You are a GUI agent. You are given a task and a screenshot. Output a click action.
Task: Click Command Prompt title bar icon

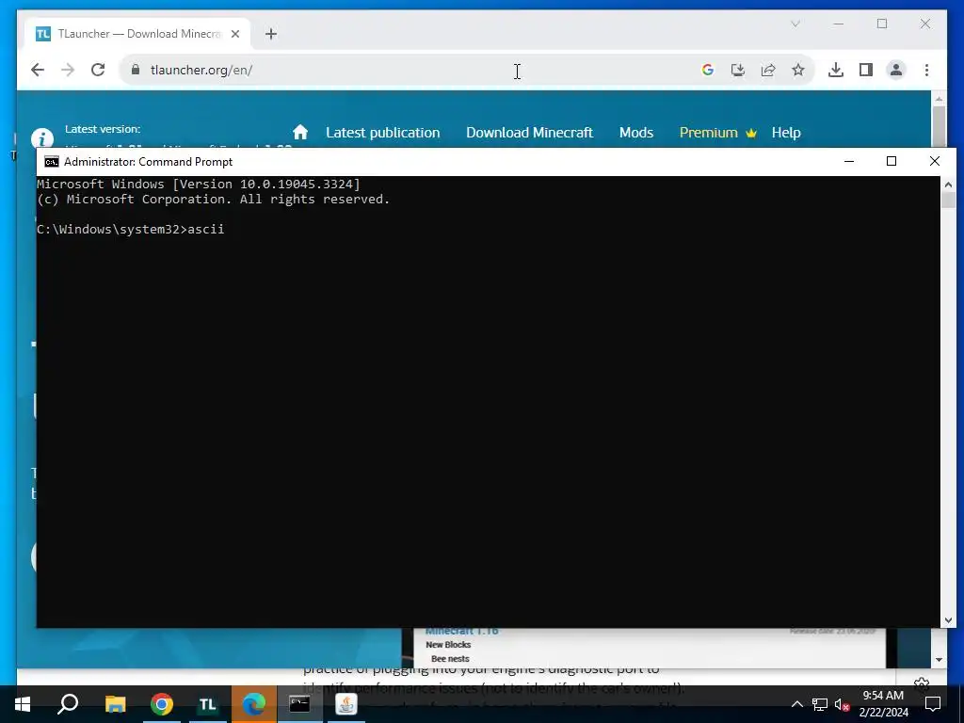52,162
